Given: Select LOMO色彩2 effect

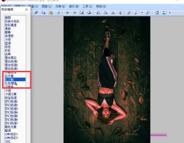Looking at the screenshot, I should (11, 138).
